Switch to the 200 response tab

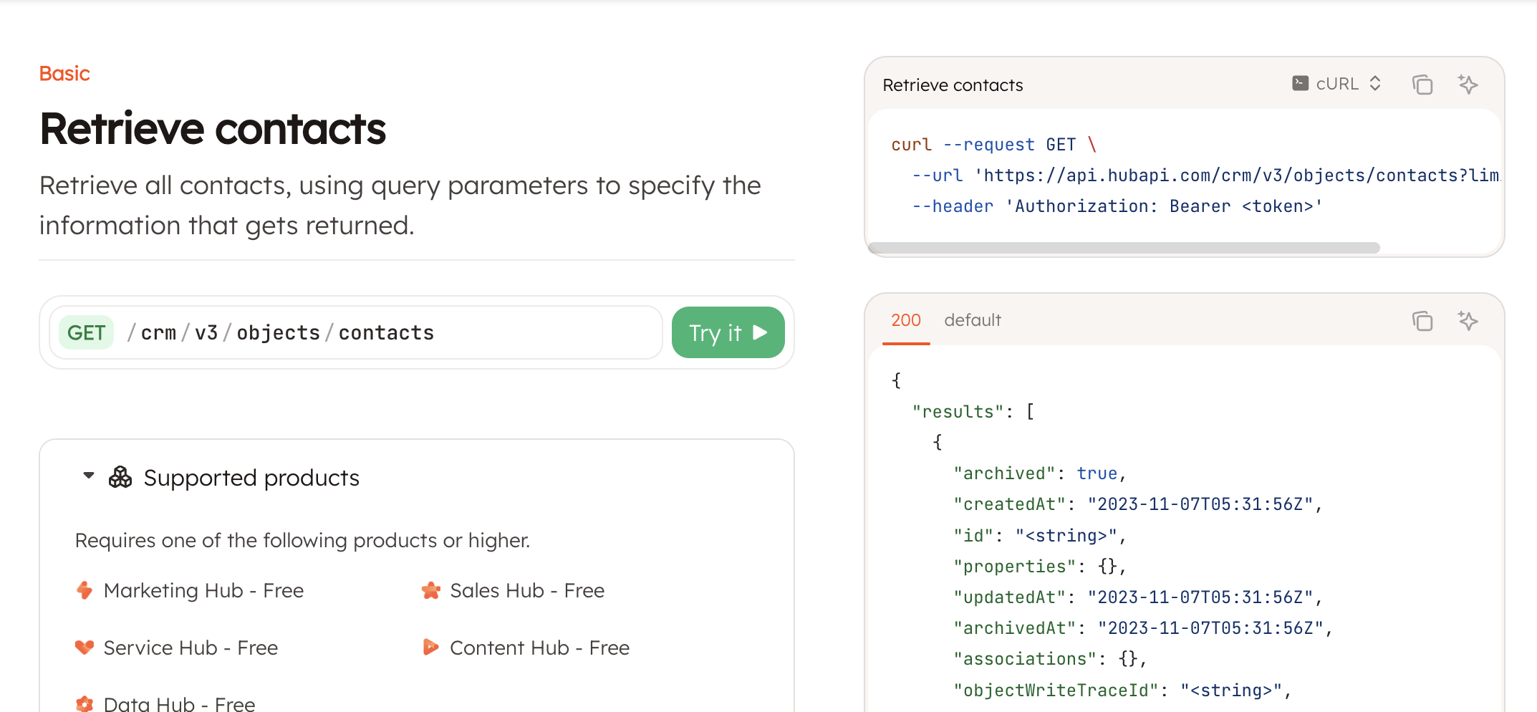tap(905, 320)
